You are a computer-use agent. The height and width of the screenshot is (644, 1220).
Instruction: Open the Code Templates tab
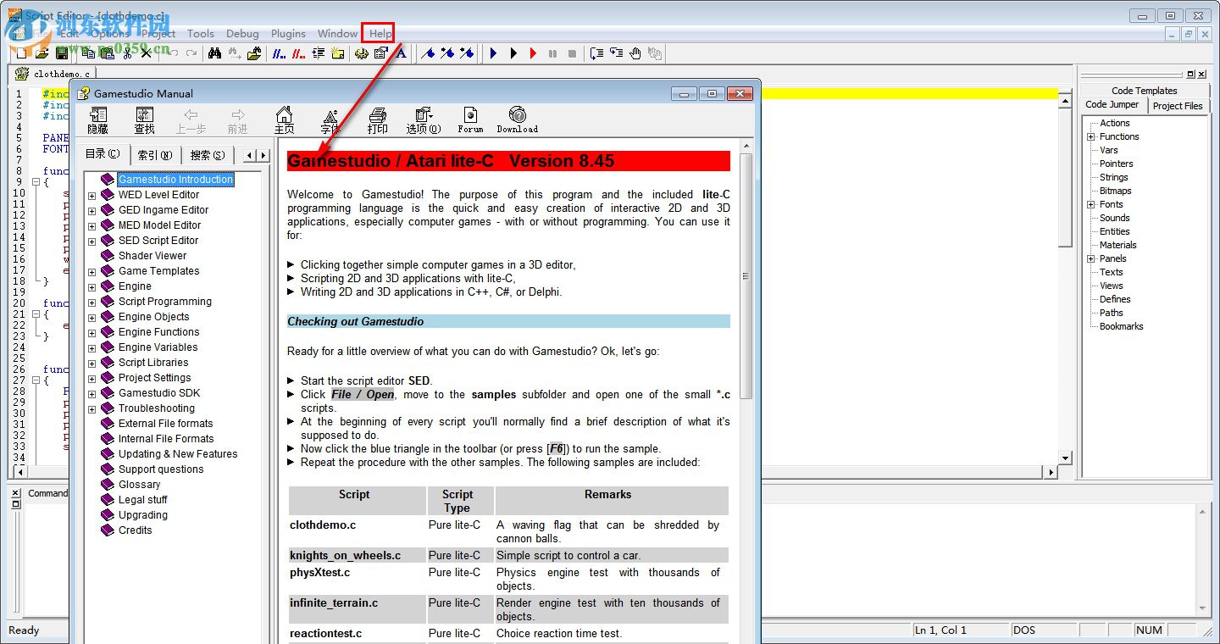[x=1144, y=91]
